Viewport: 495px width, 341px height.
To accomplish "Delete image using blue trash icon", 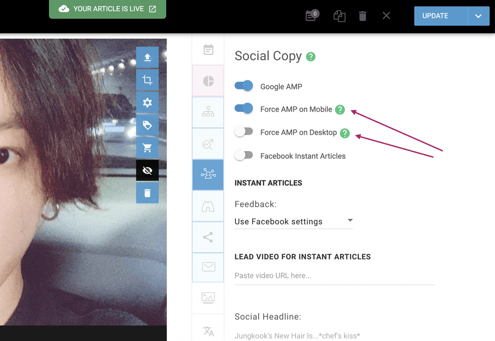I will click(147, 193).
